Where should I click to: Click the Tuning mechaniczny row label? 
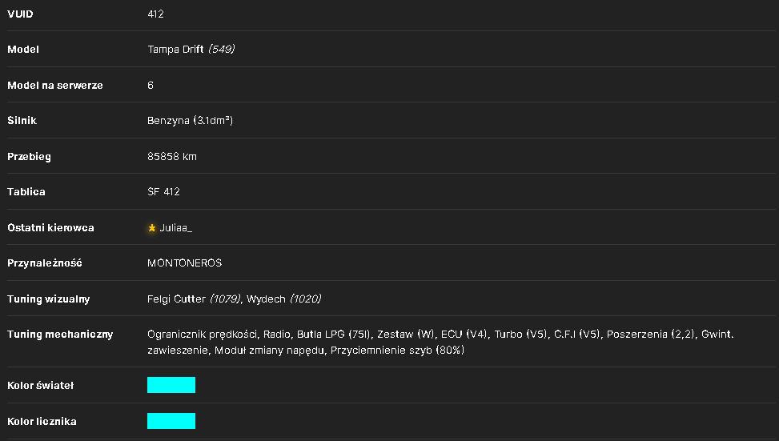(x=60, y=335)
